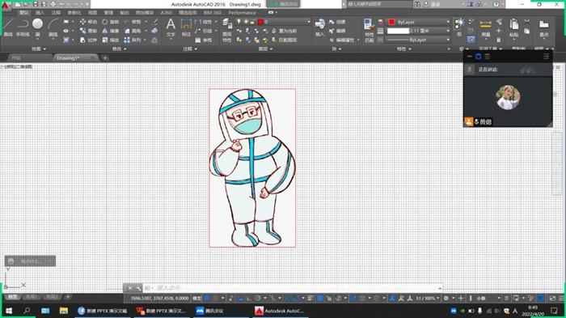Expand the Layers (图层) panel
The height and width of the screenshot is (318, 566).
click(x=266, y=49)
